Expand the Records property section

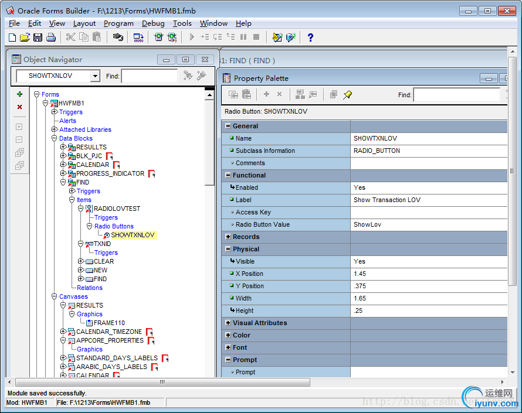point(228,237)
